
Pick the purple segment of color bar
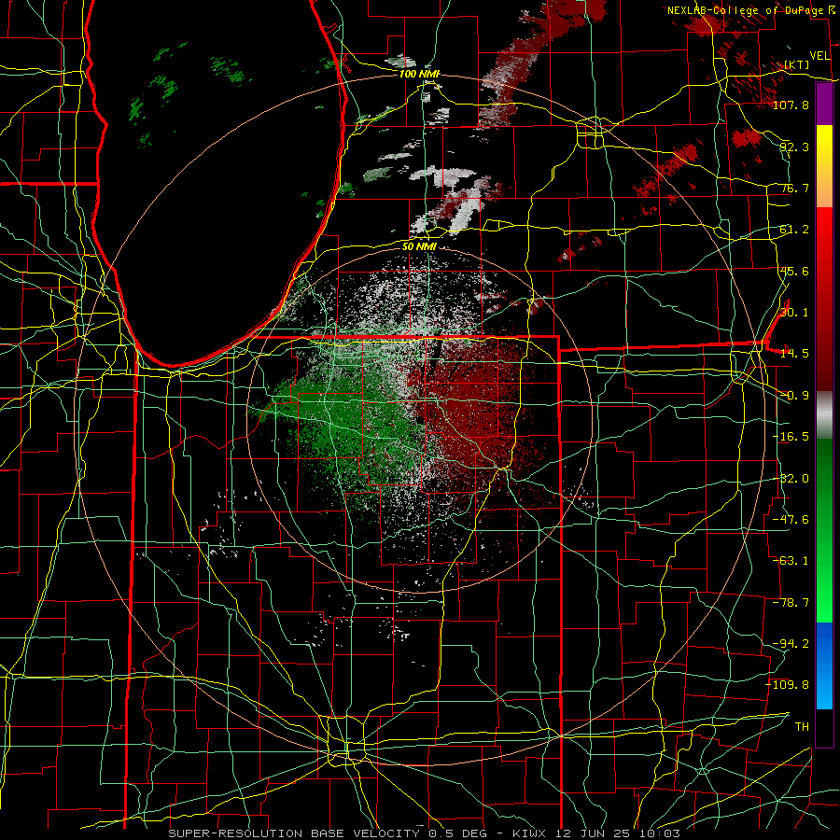click(x=824, y=105)
